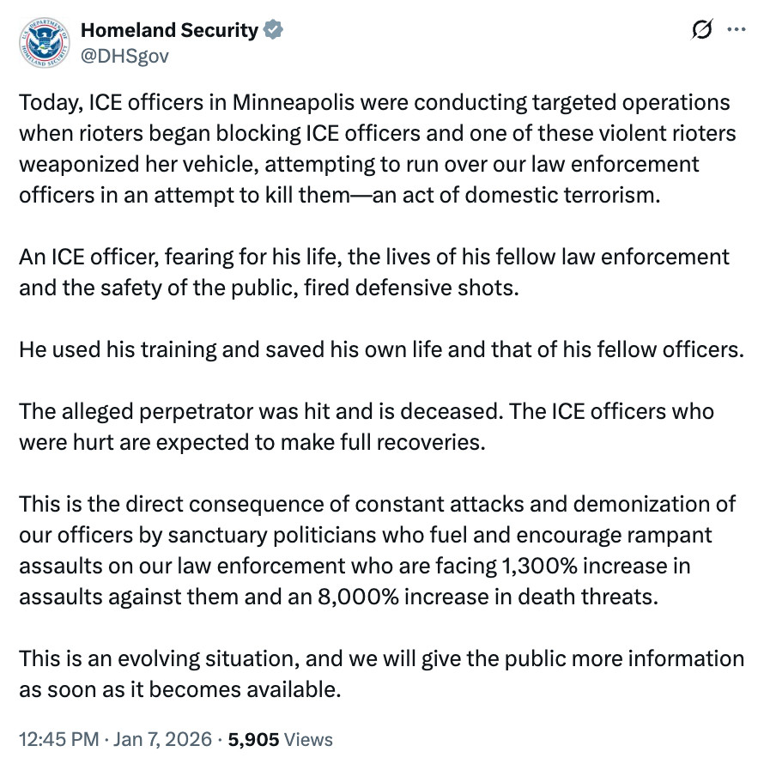Image resolution: width=764 pixels, height=764 pixels.
Task: Open the three-dot more options menu
Action: click(736, 30)
